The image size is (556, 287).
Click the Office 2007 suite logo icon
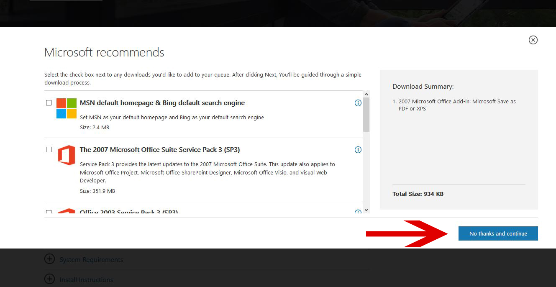pos(67,155)
